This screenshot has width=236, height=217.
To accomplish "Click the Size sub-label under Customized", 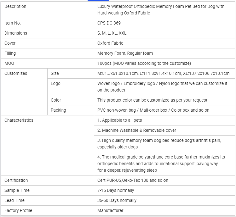I will [55, 73].
